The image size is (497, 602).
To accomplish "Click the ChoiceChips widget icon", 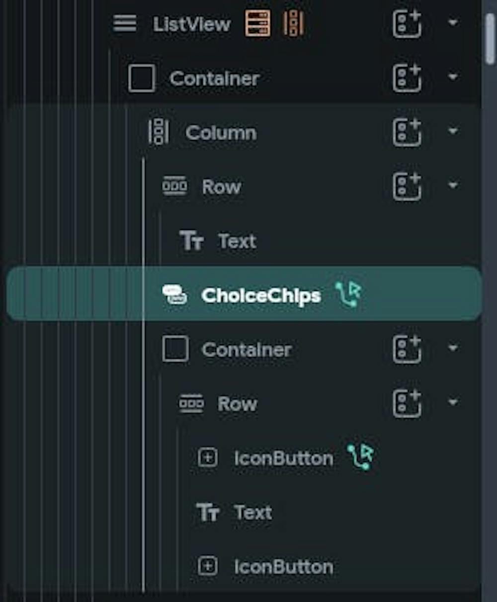I will coord(175,295).
